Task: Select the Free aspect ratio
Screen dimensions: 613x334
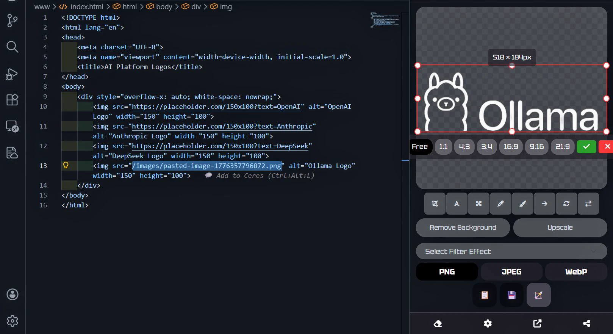Action: click(420, 146)
